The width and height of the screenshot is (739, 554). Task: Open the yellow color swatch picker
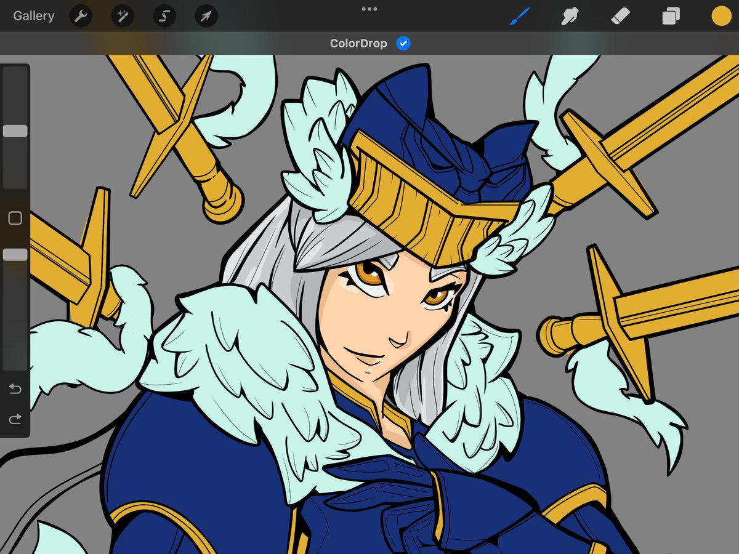coord(720,16)
